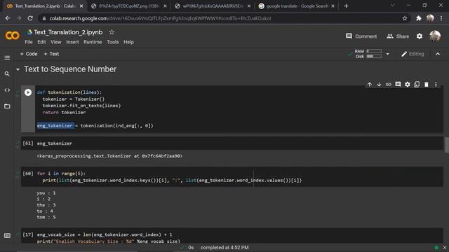Open the Comment button
The height and width of the screenshot is (252, 449).
[x=361, y=36]
